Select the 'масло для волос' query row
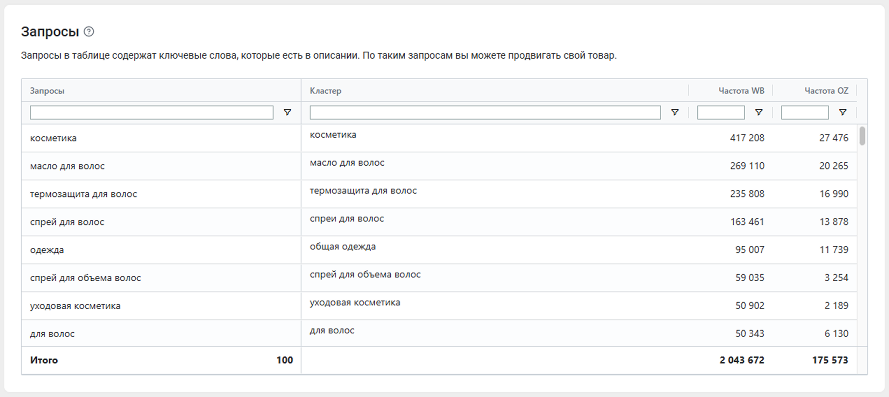 [67, 166]
